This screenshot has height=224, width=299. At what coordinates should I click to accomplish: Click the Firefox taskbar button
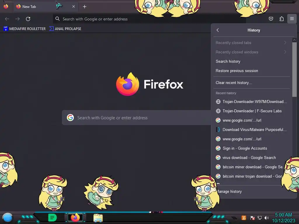point(75,217)
